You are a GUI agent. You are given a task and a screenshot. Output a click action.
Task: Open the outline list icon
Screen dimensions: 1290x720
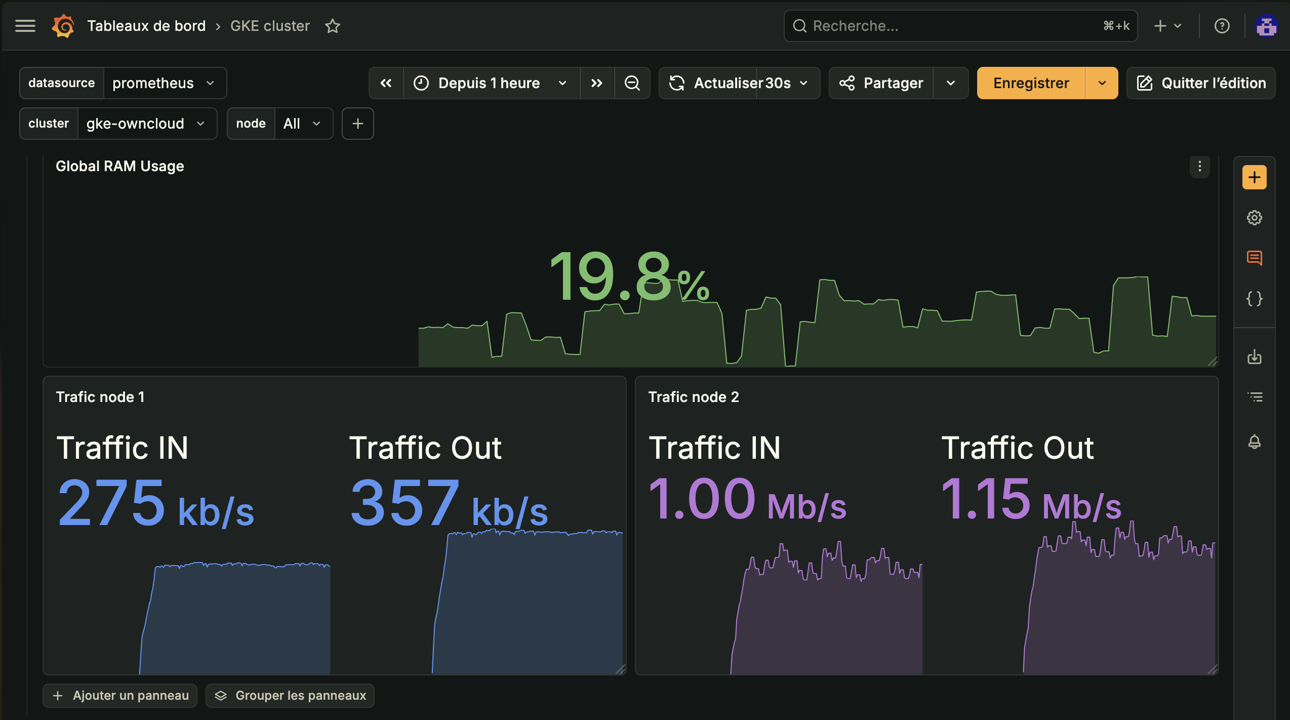coord(1254,397)
